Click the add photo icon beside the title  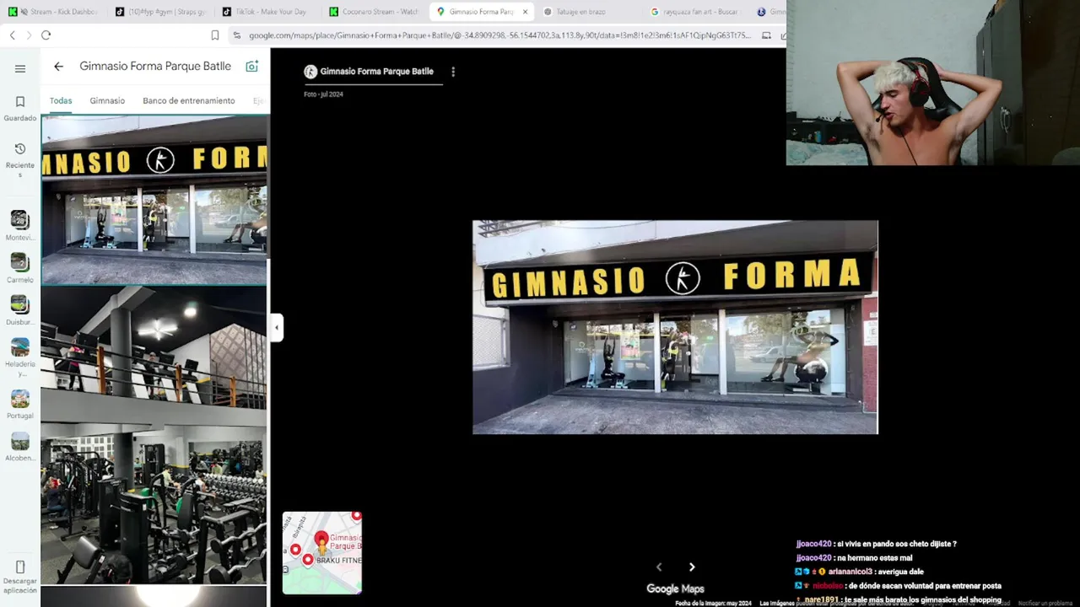[x=251, y=66]
